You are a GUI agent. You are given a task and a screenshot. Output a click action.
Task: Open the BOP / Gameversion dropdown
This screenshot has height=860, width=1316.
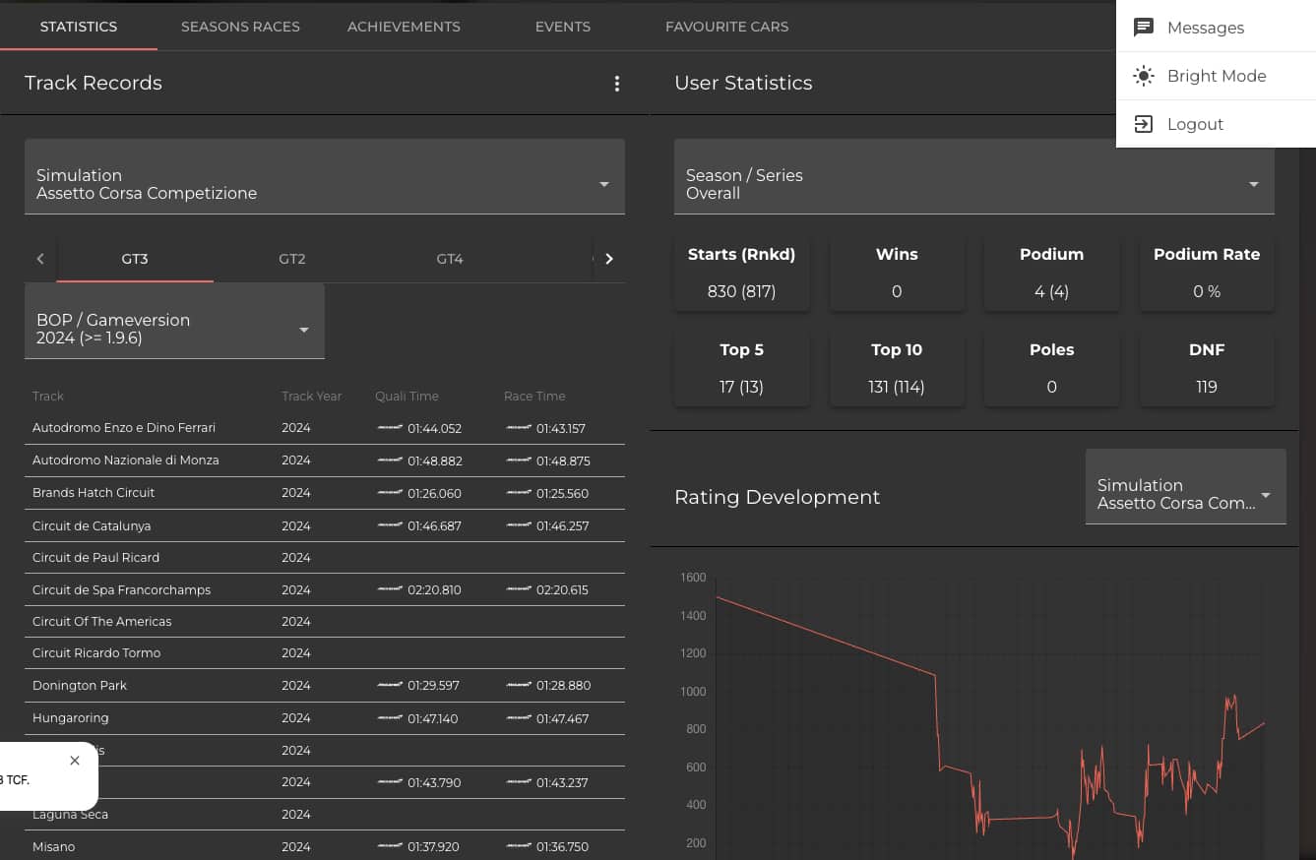tap(303, 330)
